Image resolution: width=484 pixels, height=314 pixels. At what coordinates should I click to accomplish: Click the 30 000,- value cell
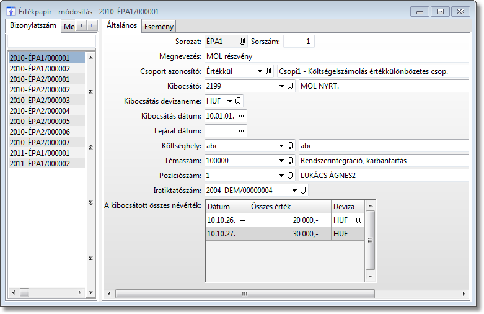coord(290,234)
